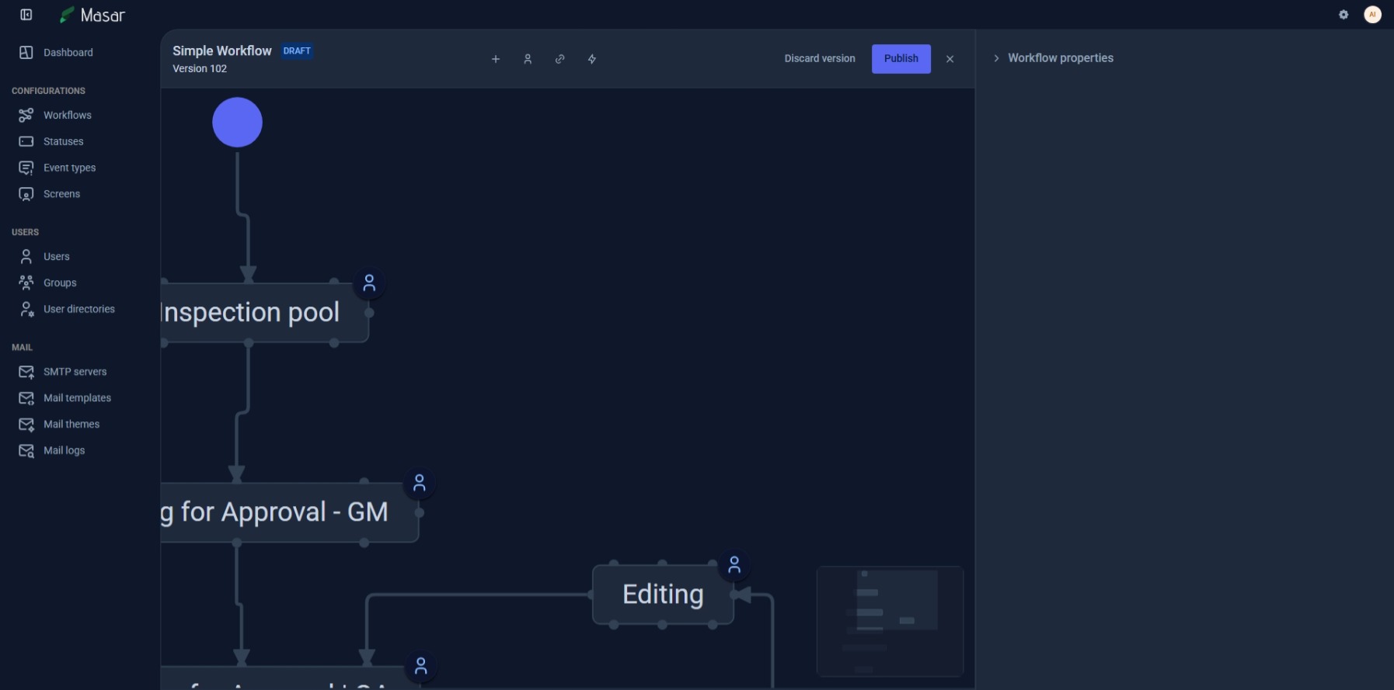Select the Editing workflow node
This screenshot has width=1394, height=690.
pos(663,595)
